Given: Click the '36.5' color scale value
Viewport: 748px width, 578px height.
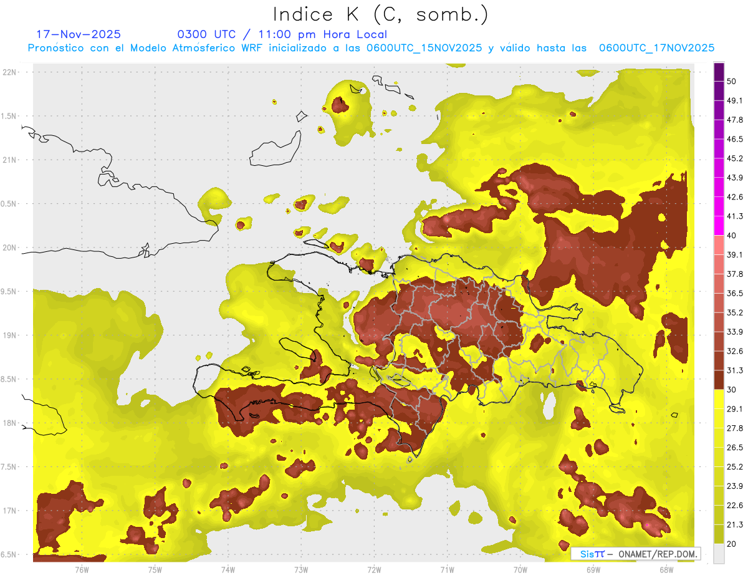Looking at the screenshot, I should [x=735, y=293].
